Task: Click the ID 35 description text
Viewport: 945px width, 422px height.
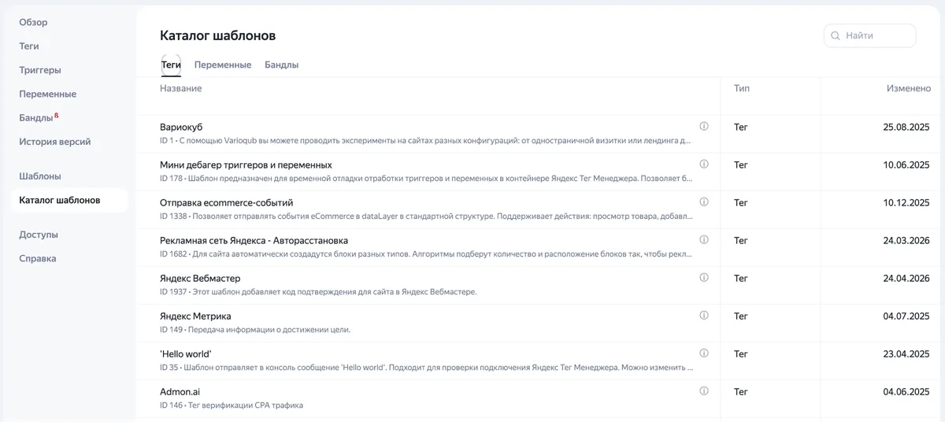Action: (x=426, y=368)
